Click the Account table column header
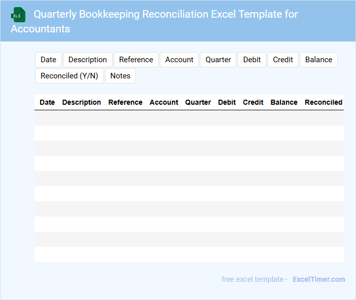The width and height of the screenshot is (356, 300). click(x=164, y=102)
